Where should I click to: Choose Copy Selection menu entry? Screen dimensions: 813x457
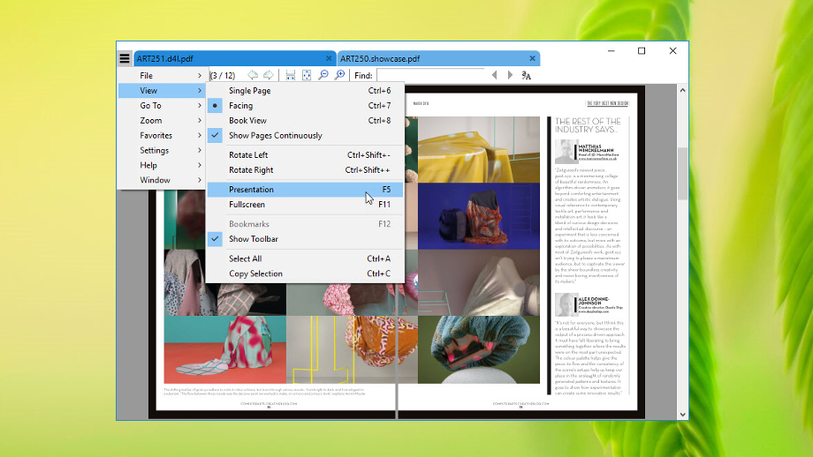pos(305,273)
